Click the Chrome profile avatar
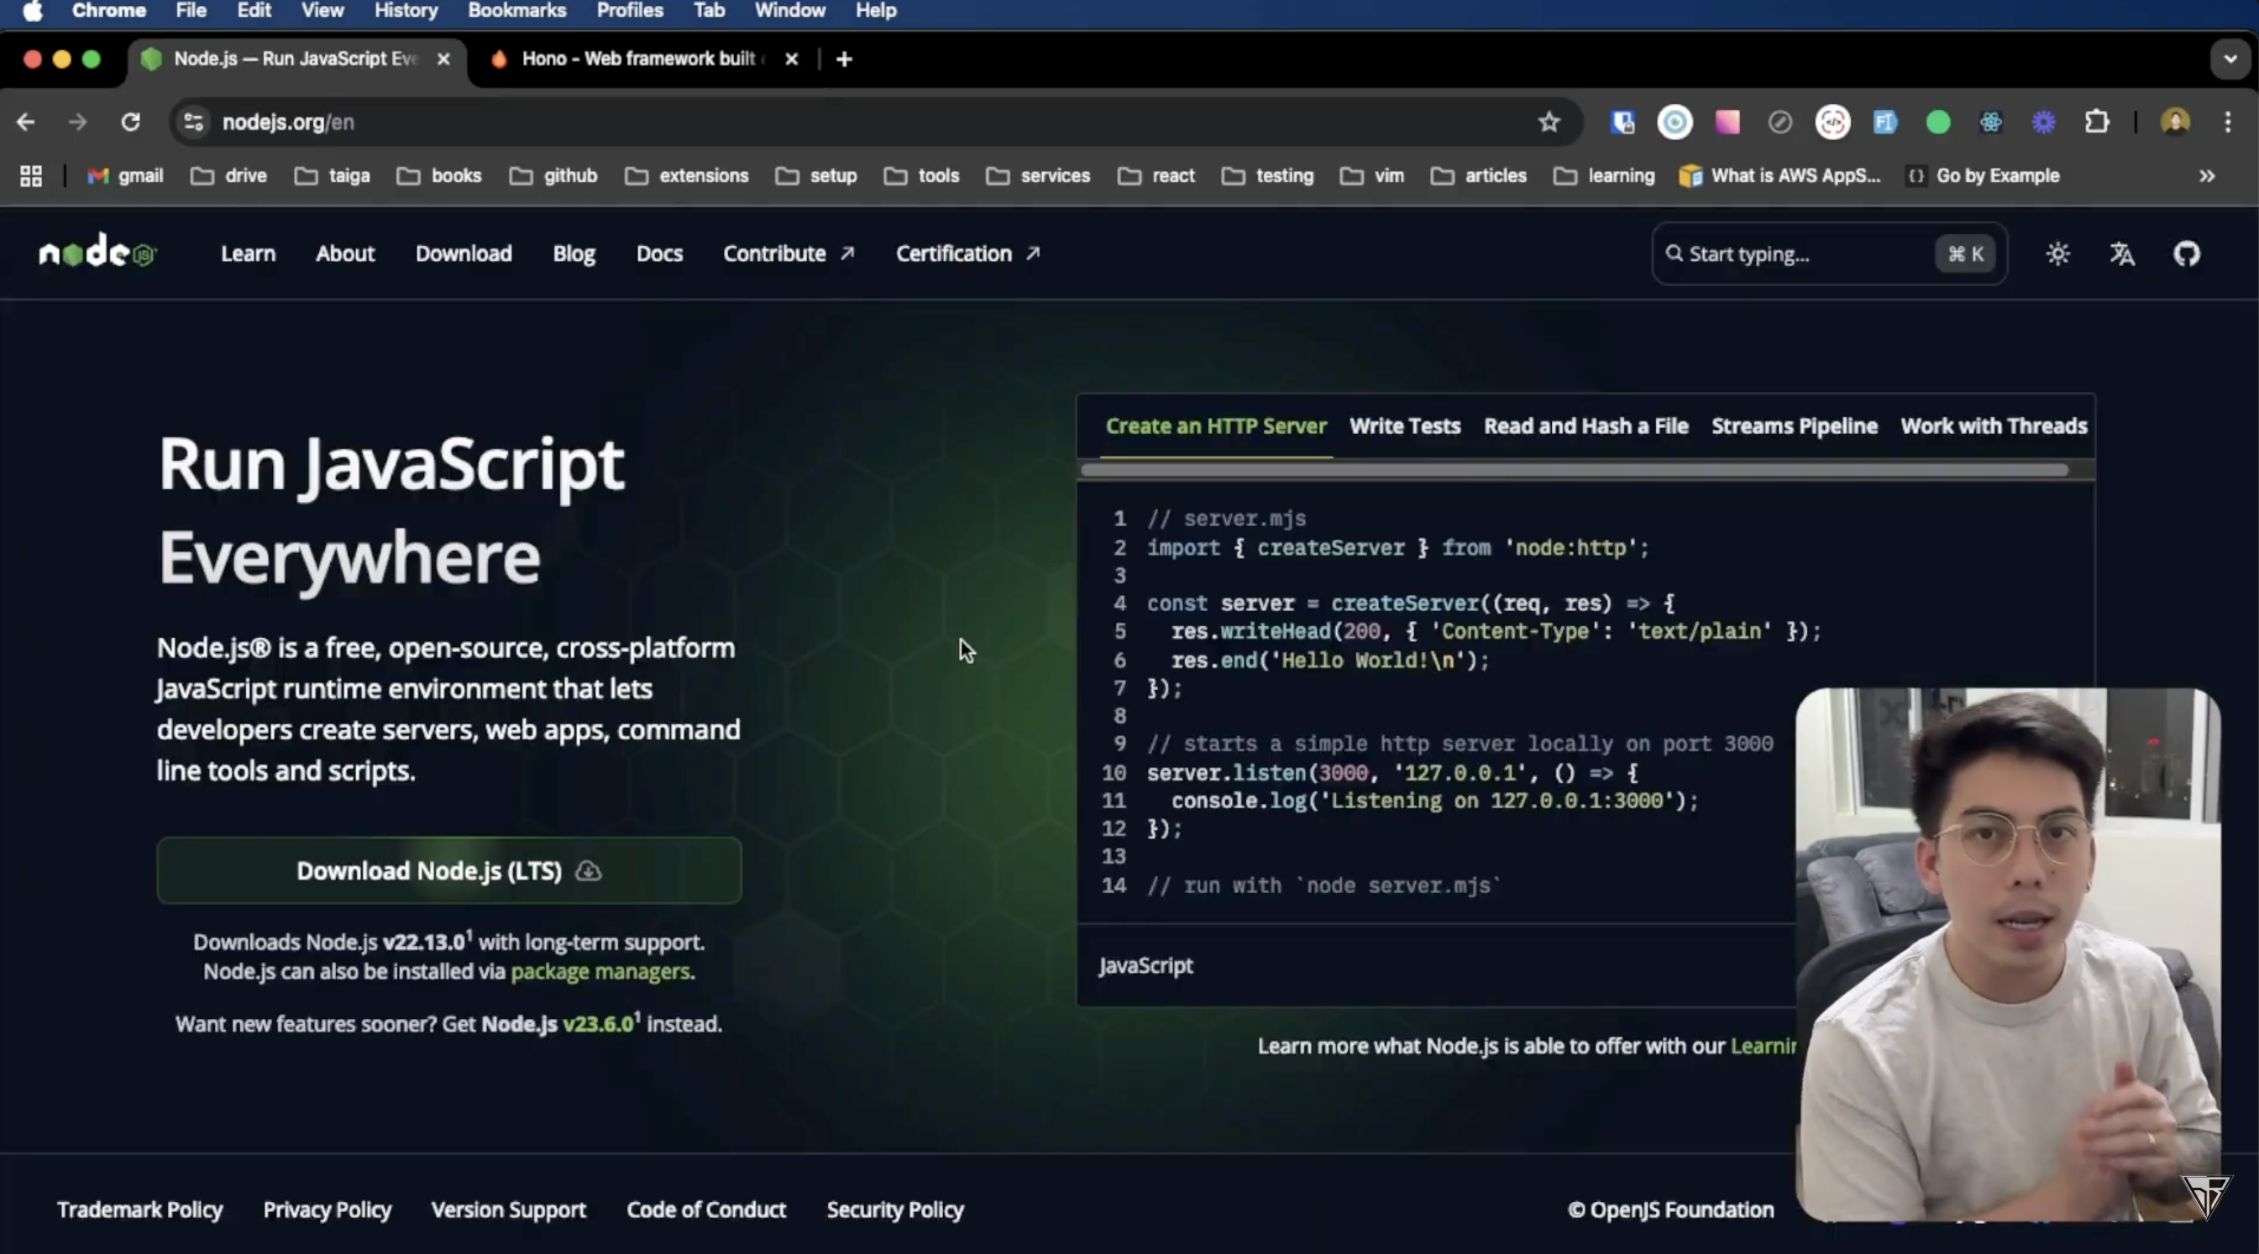 [2178, 122]
